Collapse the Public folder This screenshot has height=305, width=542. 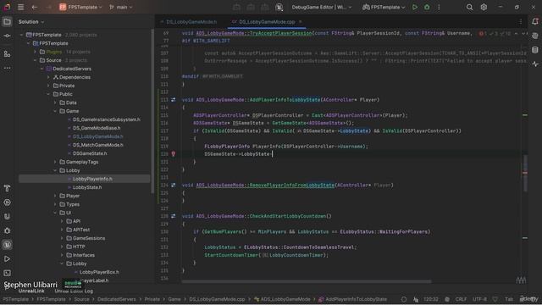click(x=48, y=94)
